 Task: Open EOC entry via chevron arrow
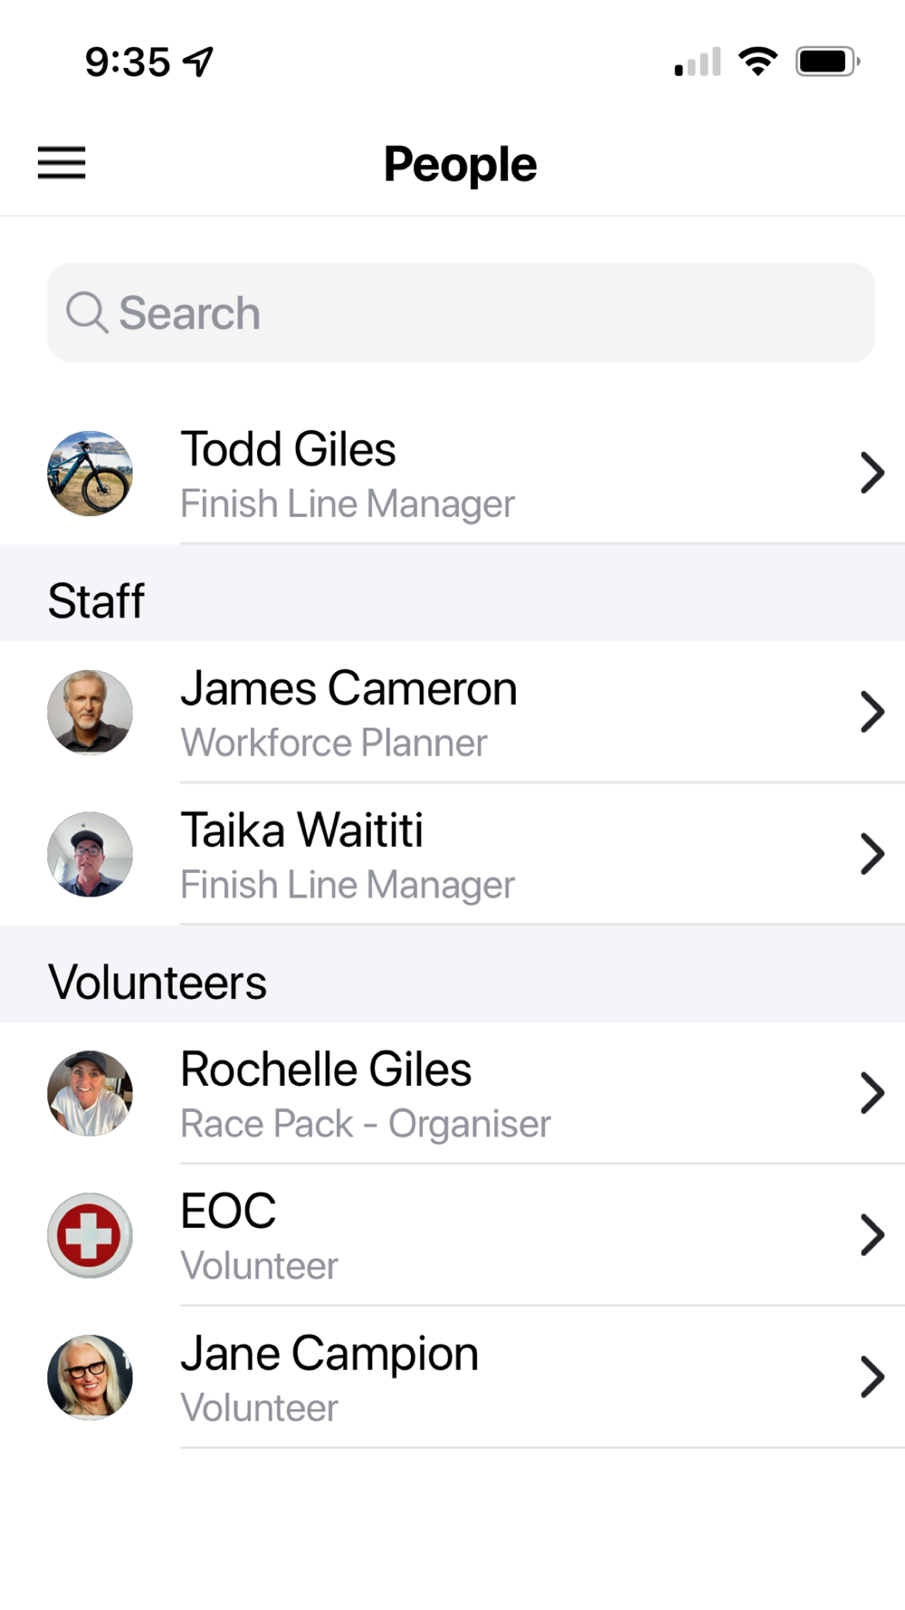coord(872,1235)
